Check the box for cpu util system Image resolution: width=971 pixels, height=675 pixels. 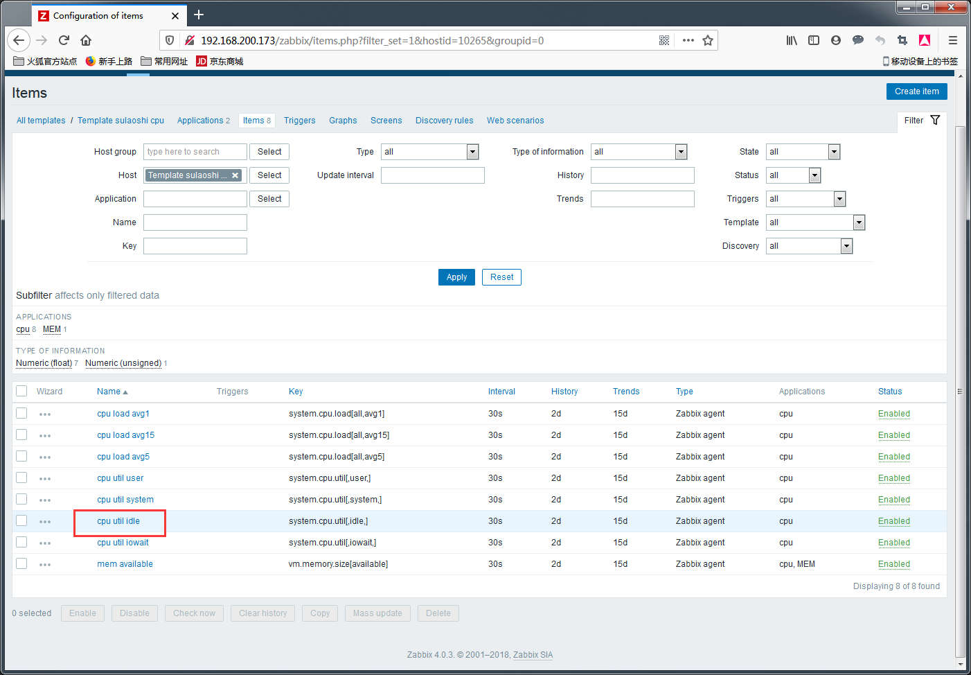pyautogui.click(x=21, y=499)
